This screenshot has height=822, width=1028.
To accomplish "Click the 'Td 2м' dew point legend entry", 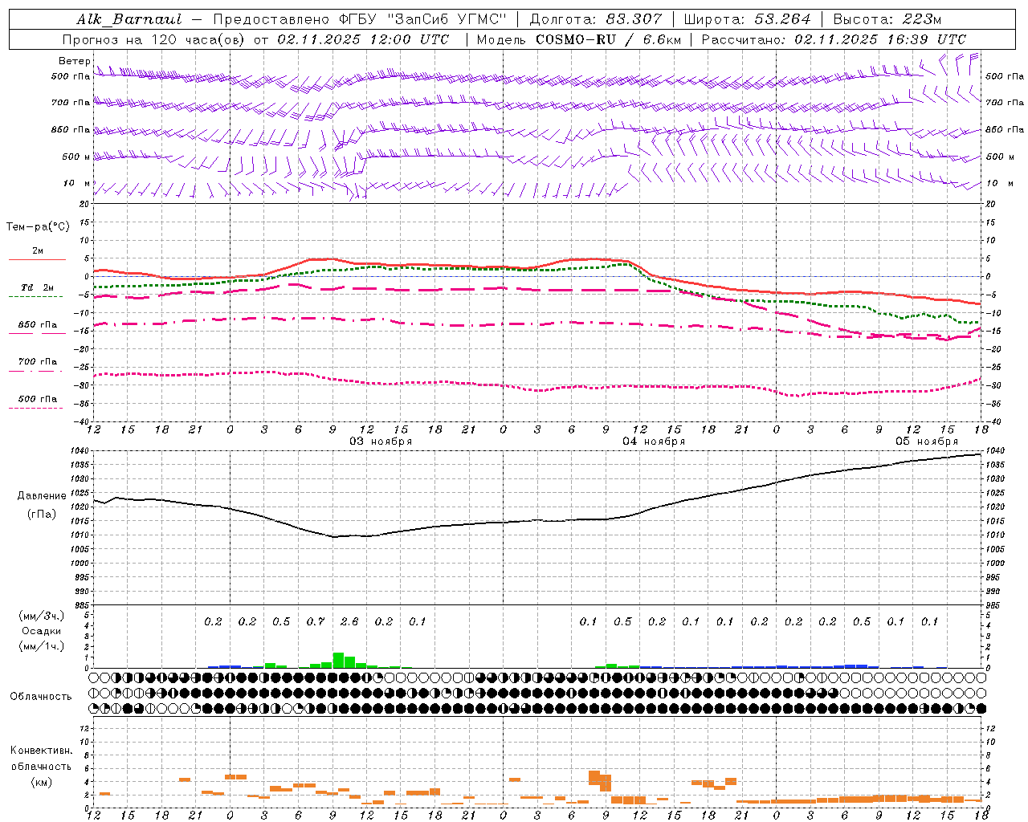I will click(38, 287).
